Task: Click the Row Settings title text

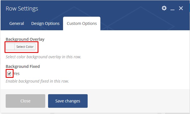Action: click(x=22, y=8)
